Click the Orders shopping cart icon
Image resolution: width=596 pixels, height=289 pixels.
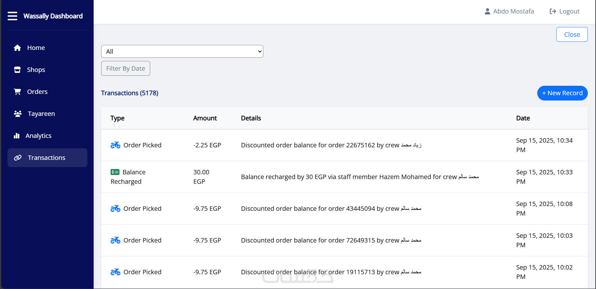pyautogui.click(x=17, y=92)
